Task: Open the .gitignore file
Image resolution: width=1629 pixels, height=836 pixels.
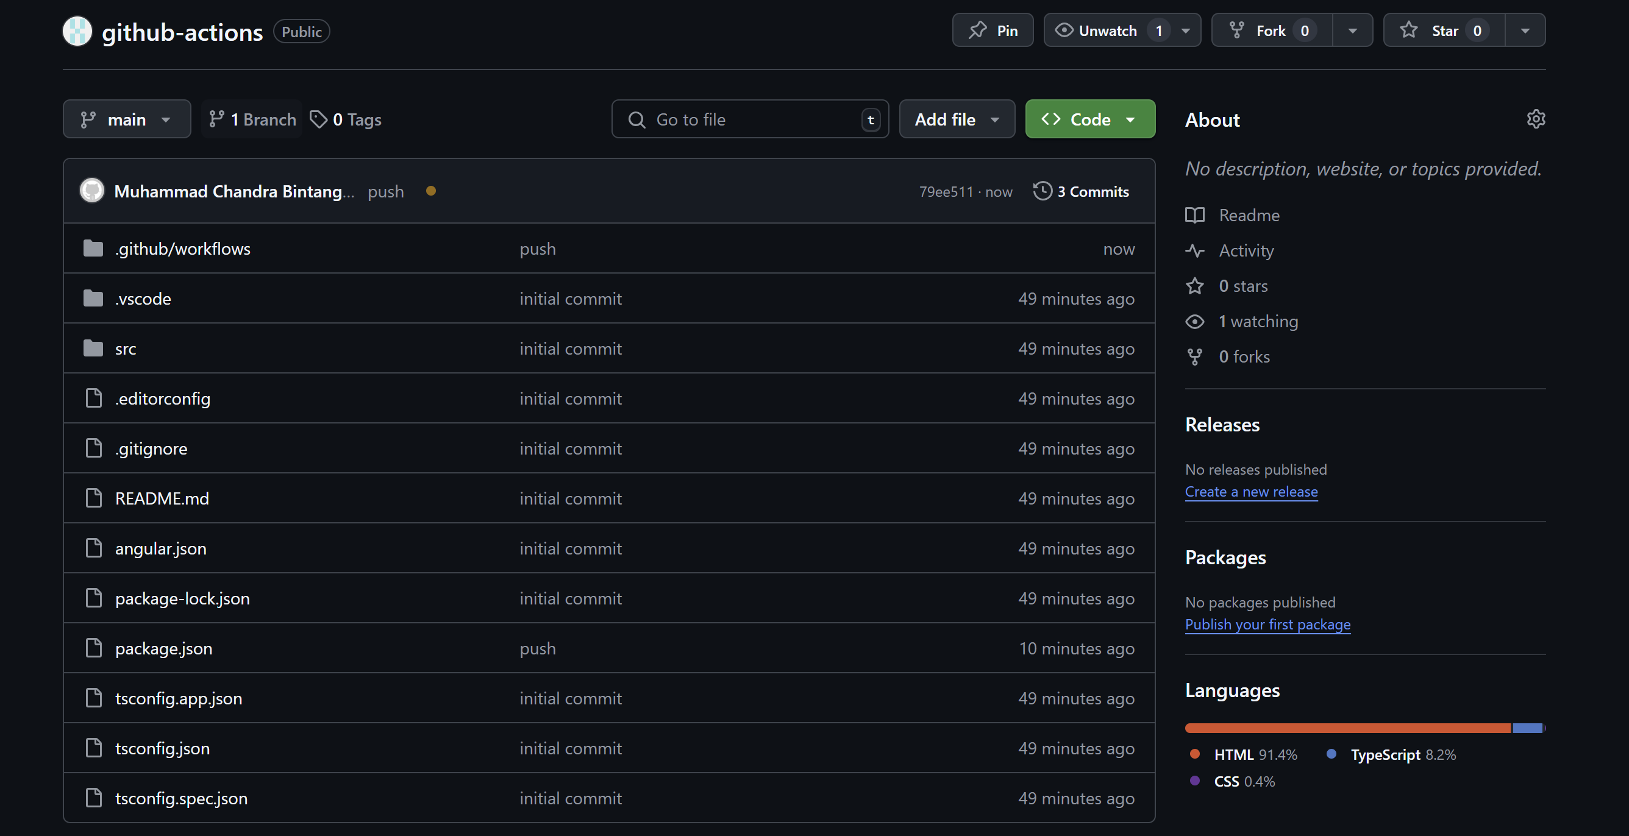Action: tap(151, 448)
